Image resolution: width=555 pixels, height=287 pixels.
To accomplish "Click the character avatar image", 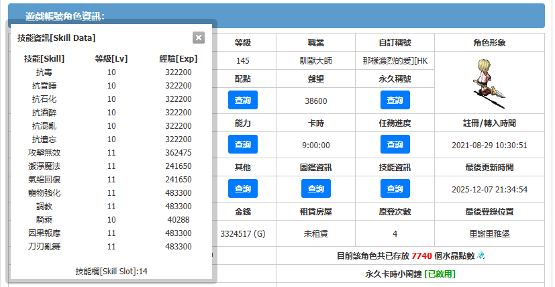I will coord(489,84).
